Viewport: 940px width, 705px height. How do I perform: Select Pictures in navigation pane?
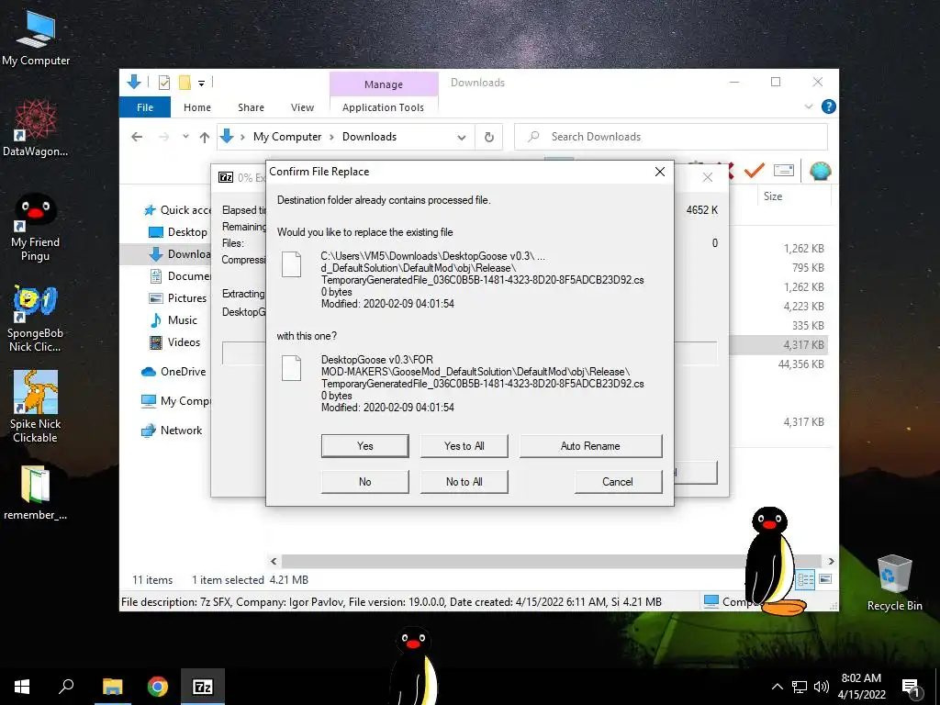pos(178,298)
